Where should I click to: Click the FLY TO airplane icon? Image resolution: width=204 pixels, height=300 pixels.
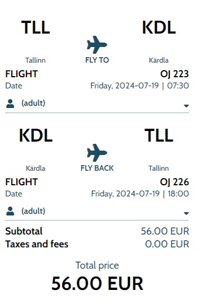97,45
